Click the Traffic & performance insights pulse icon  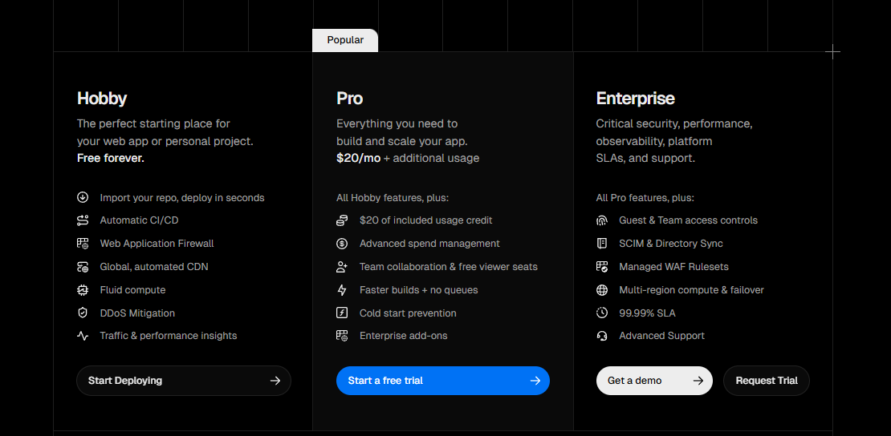click(83, 336)
